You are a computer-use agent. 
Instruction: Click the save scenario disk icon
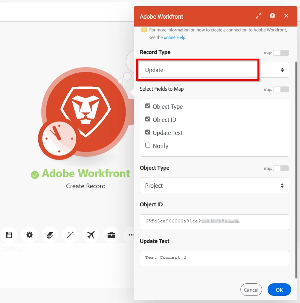pos(9,235)
